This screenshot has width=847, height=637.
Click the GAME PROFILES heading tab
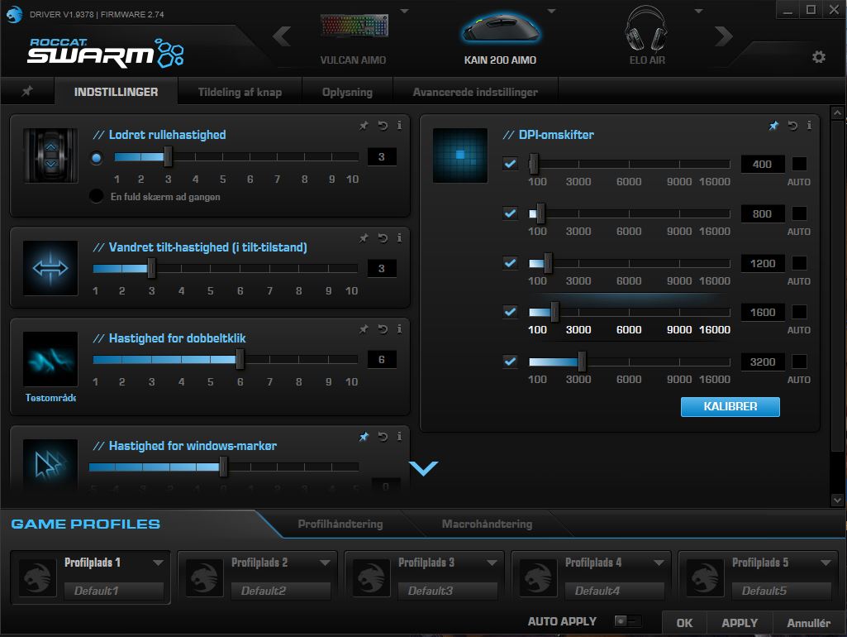(85, 524)
